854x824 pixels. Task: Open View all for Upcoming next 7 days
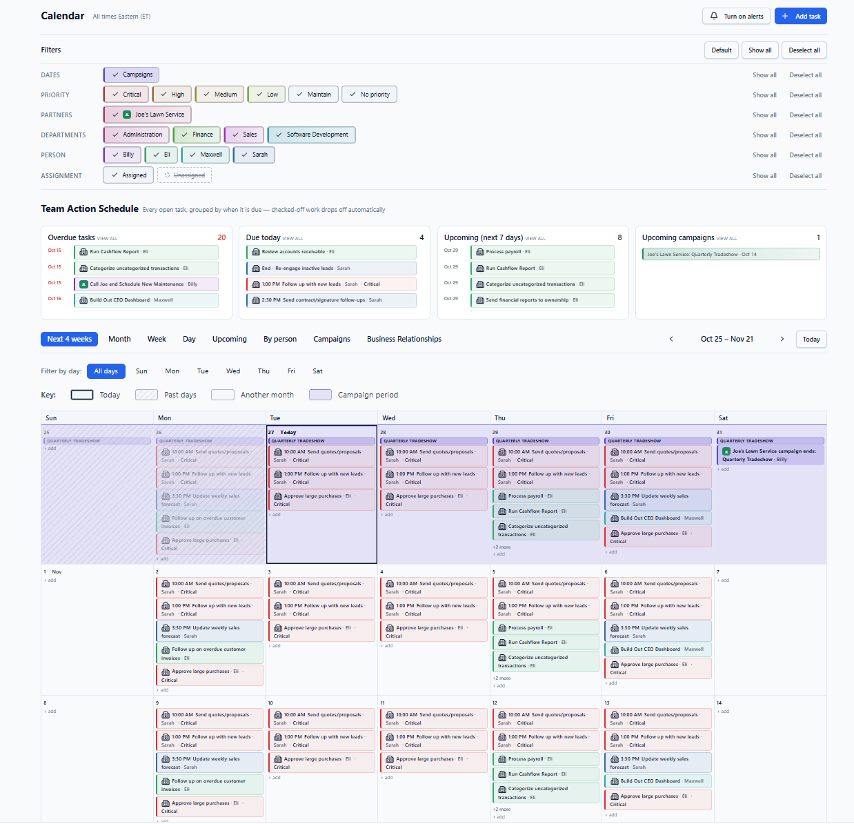[x=535, y=239]
